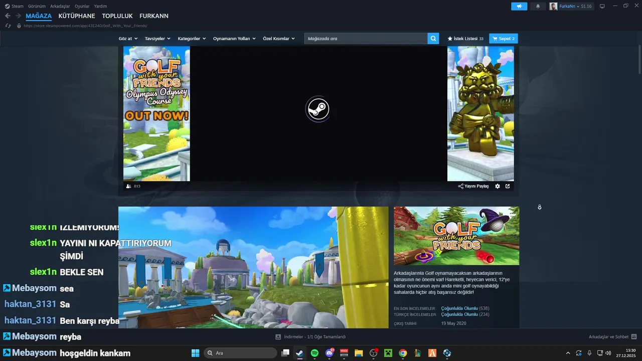Open OBS Studio from the taskbar
Screen dimensions: 642x361
pyautogui.click(x=373, y=353)
